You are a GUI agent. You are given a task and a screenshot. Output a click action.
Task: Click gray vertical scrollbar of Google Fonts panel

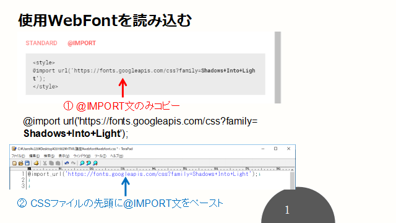pos(278,68)
